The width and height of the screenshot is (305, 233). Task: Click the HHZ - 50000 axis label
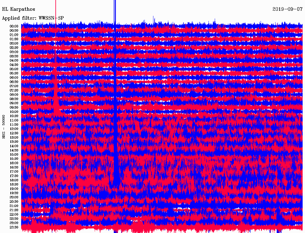[4, 126]
